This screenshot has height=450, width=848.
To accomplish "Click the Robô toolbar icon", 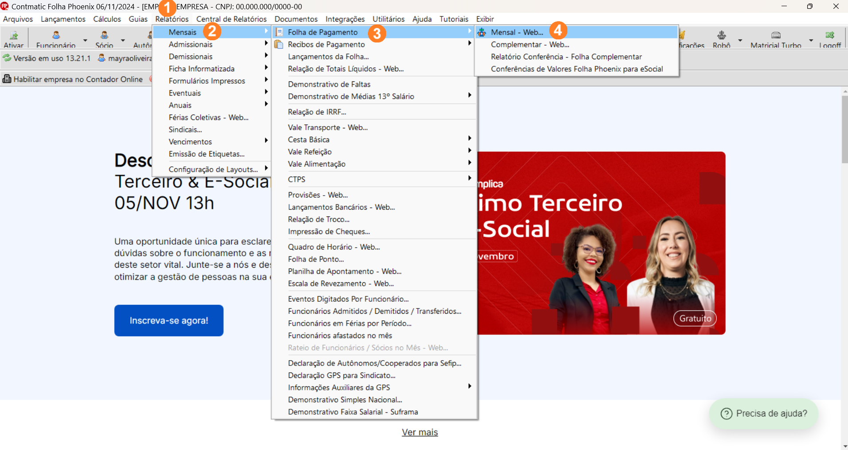I will click(x=722, y=35).
